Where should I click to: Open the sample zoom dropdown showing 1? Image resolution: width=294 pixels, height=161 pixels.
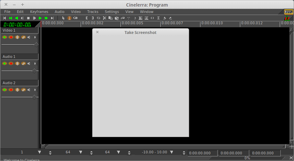(x=39, y=152)
